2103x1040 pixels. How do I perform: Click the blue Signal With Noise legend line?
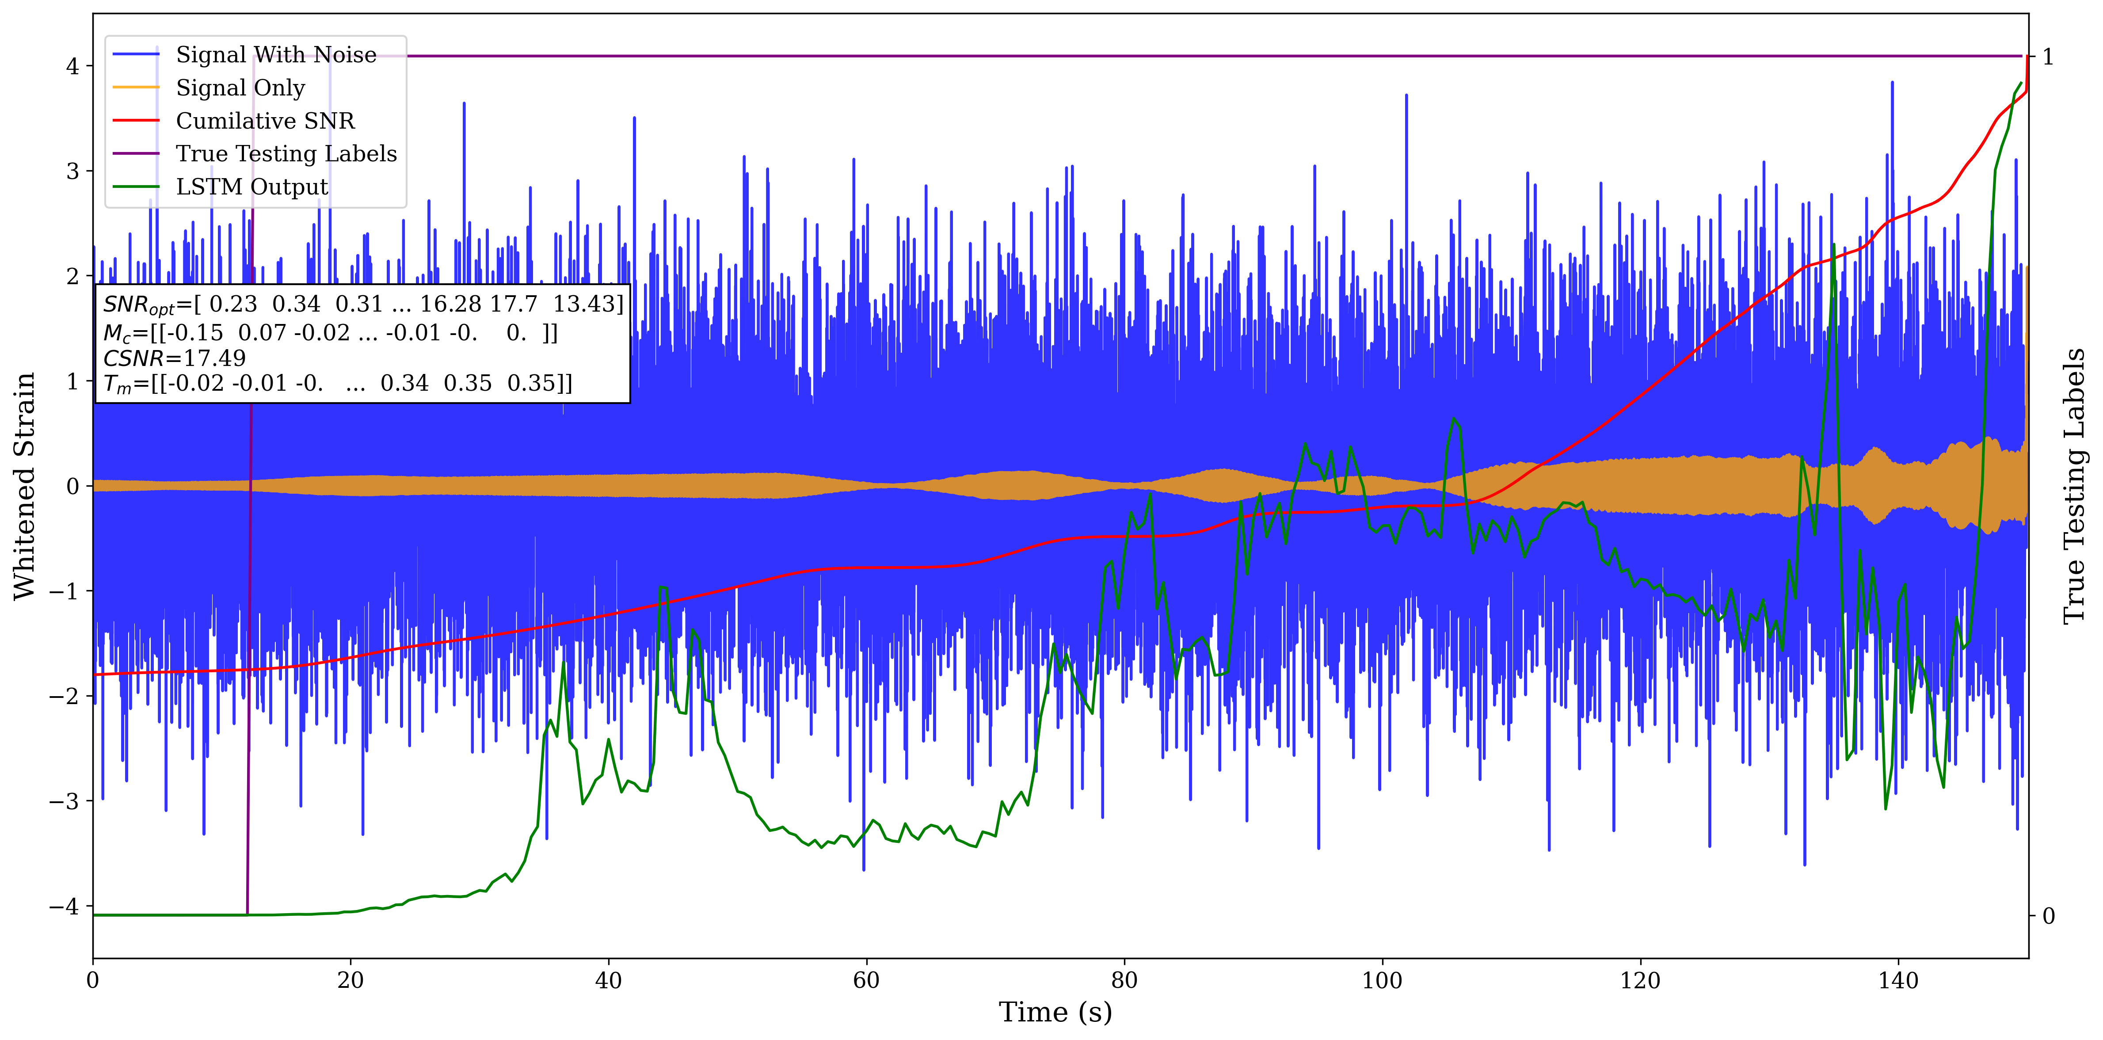point(136,55)
